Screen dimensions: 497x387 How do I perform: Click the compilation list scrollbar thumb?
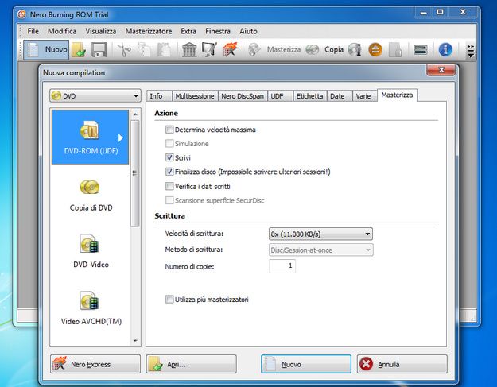pyautogui.click(x=135, y=173)
